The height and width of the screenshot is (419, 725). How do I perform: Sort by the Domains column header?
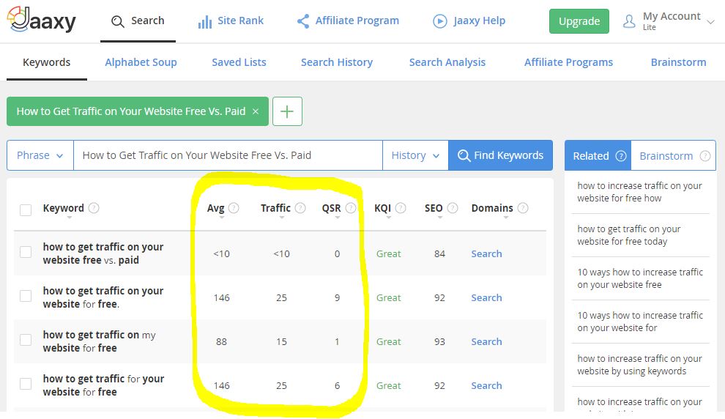click(492, 208)
